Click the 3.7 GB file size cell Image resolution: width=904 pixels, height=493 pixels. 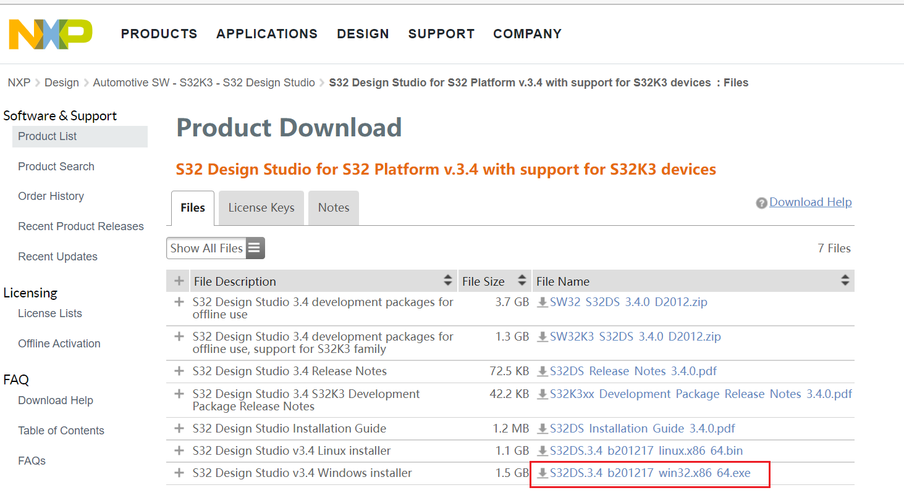pos(512,302)
